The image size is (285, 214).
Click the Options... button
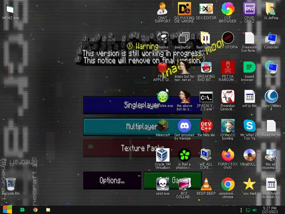tap(112, 181)
